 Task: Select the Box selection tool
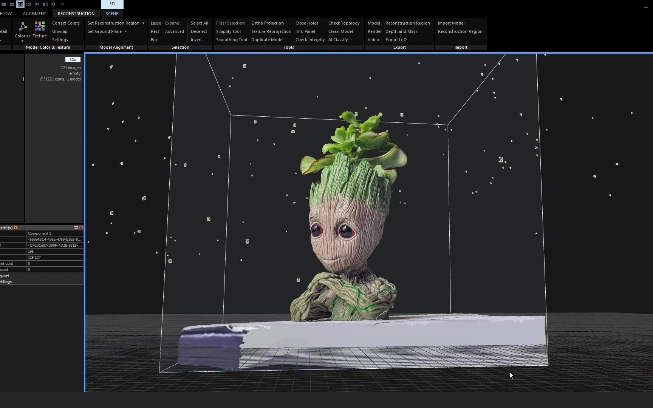coord(154,40)
